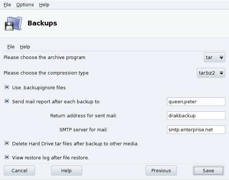Click the Backups heading title

click(x=42, y=23)
